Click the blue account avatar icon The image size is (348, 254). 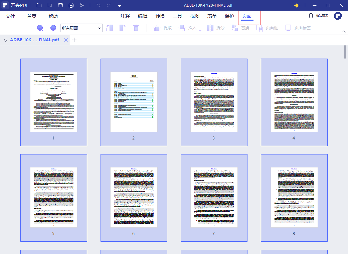pyautogui.click(x=338, y=16)
